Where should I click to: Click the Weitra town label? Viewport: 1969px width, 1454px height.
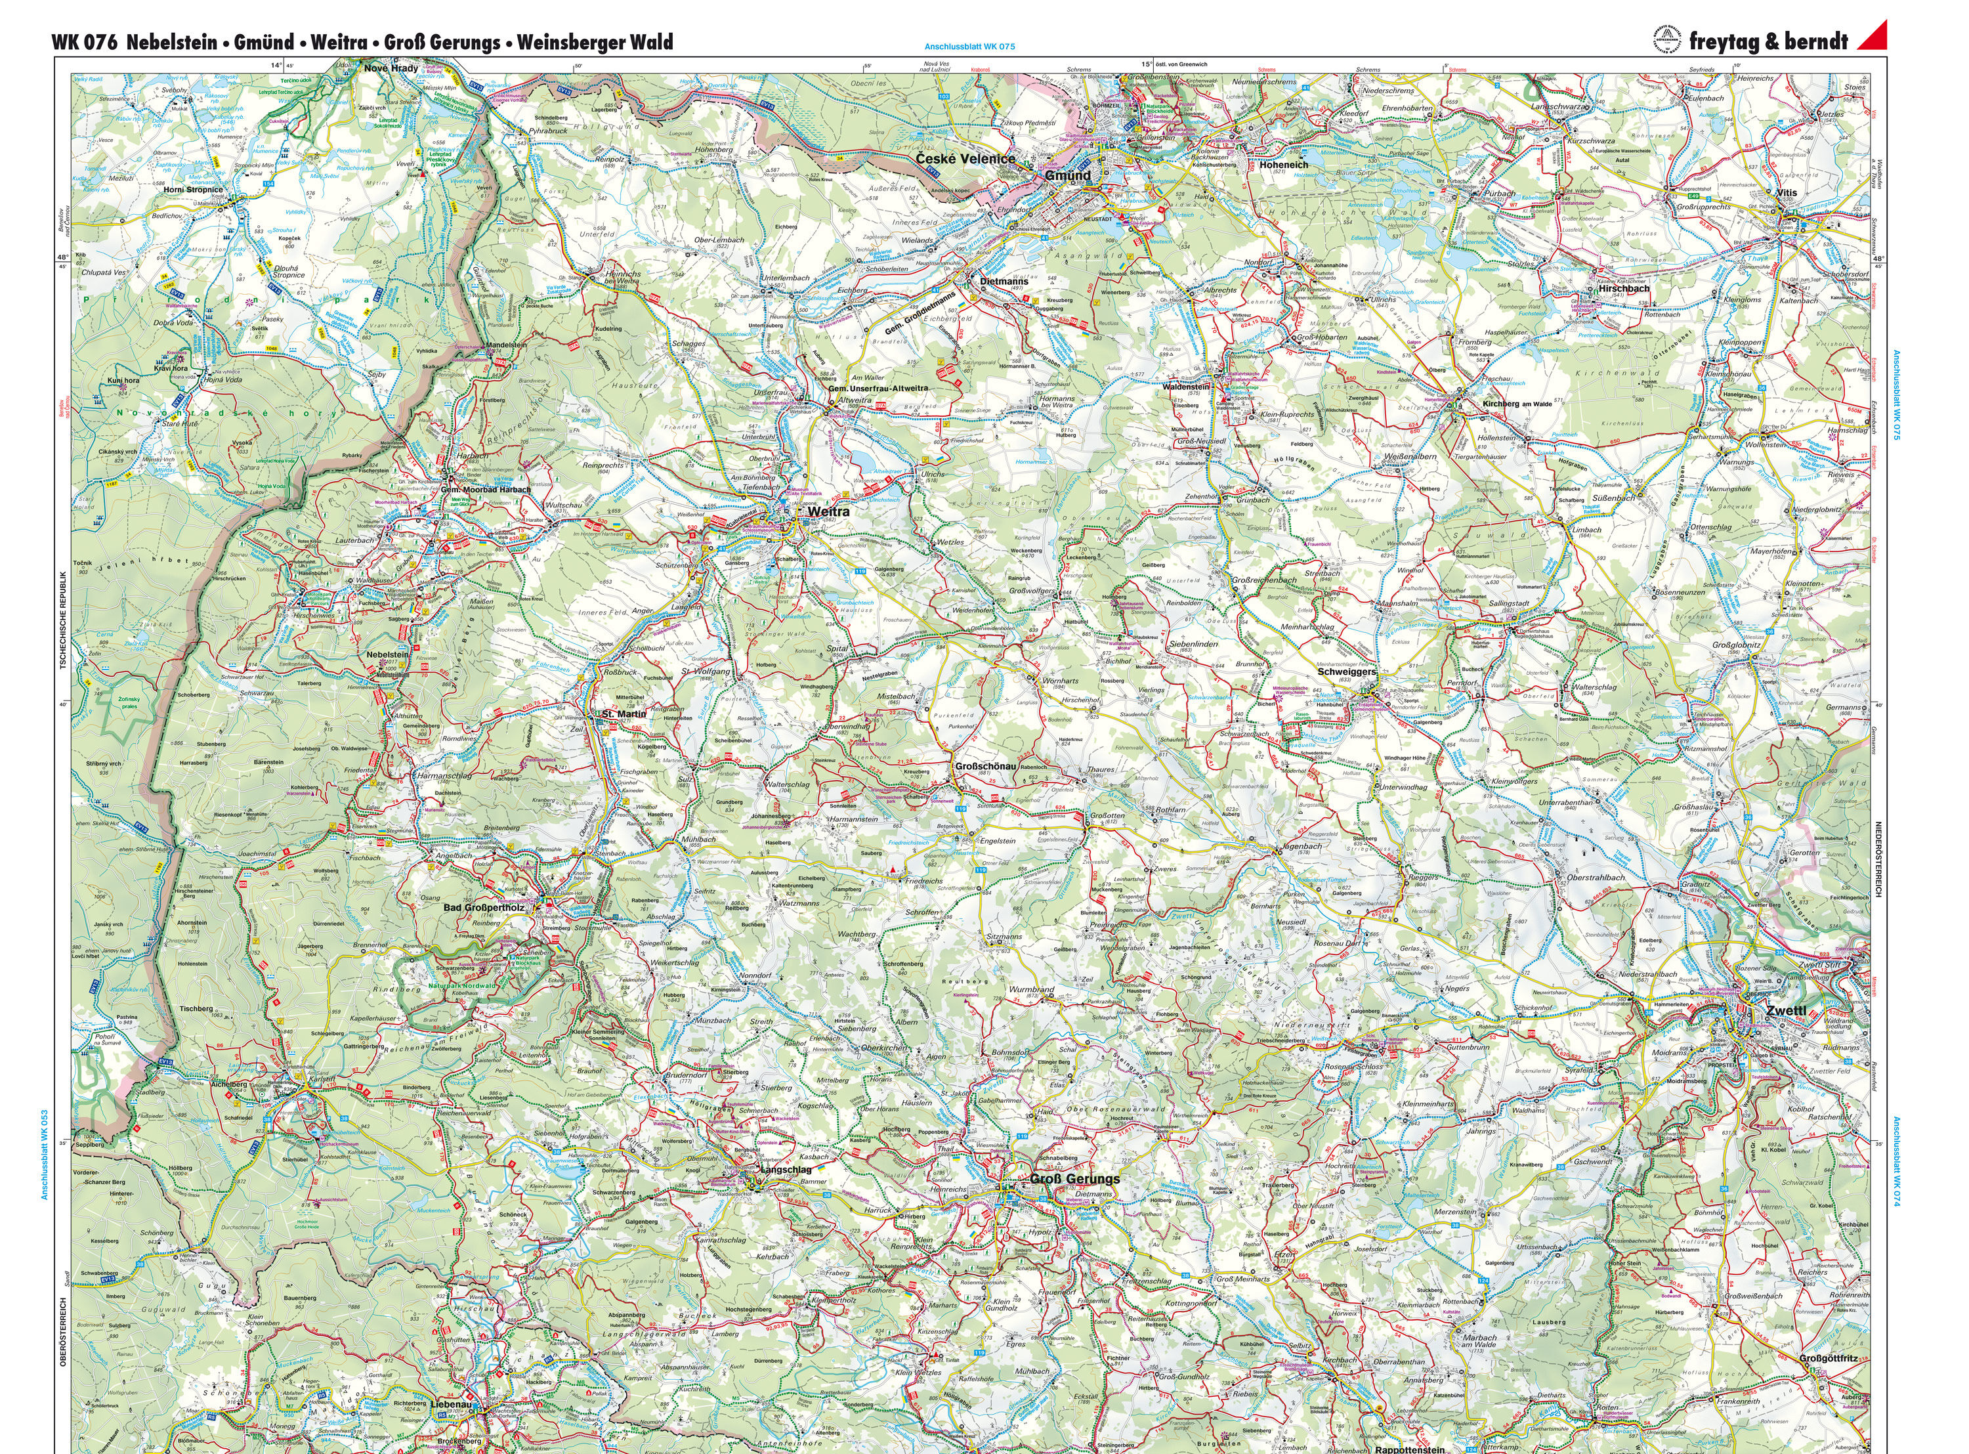pyautogui.click(x=829, y=511)
